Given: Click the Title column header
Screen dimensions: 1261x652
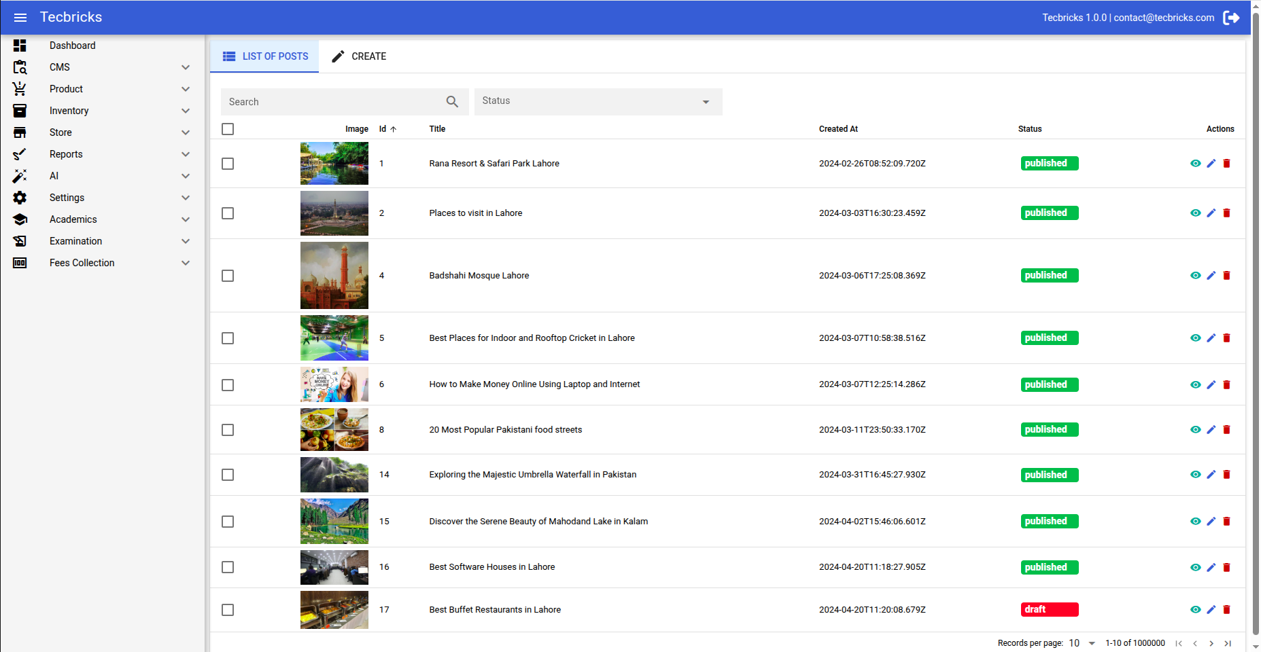Looking at the screenshot, I should tap(437, 129).
